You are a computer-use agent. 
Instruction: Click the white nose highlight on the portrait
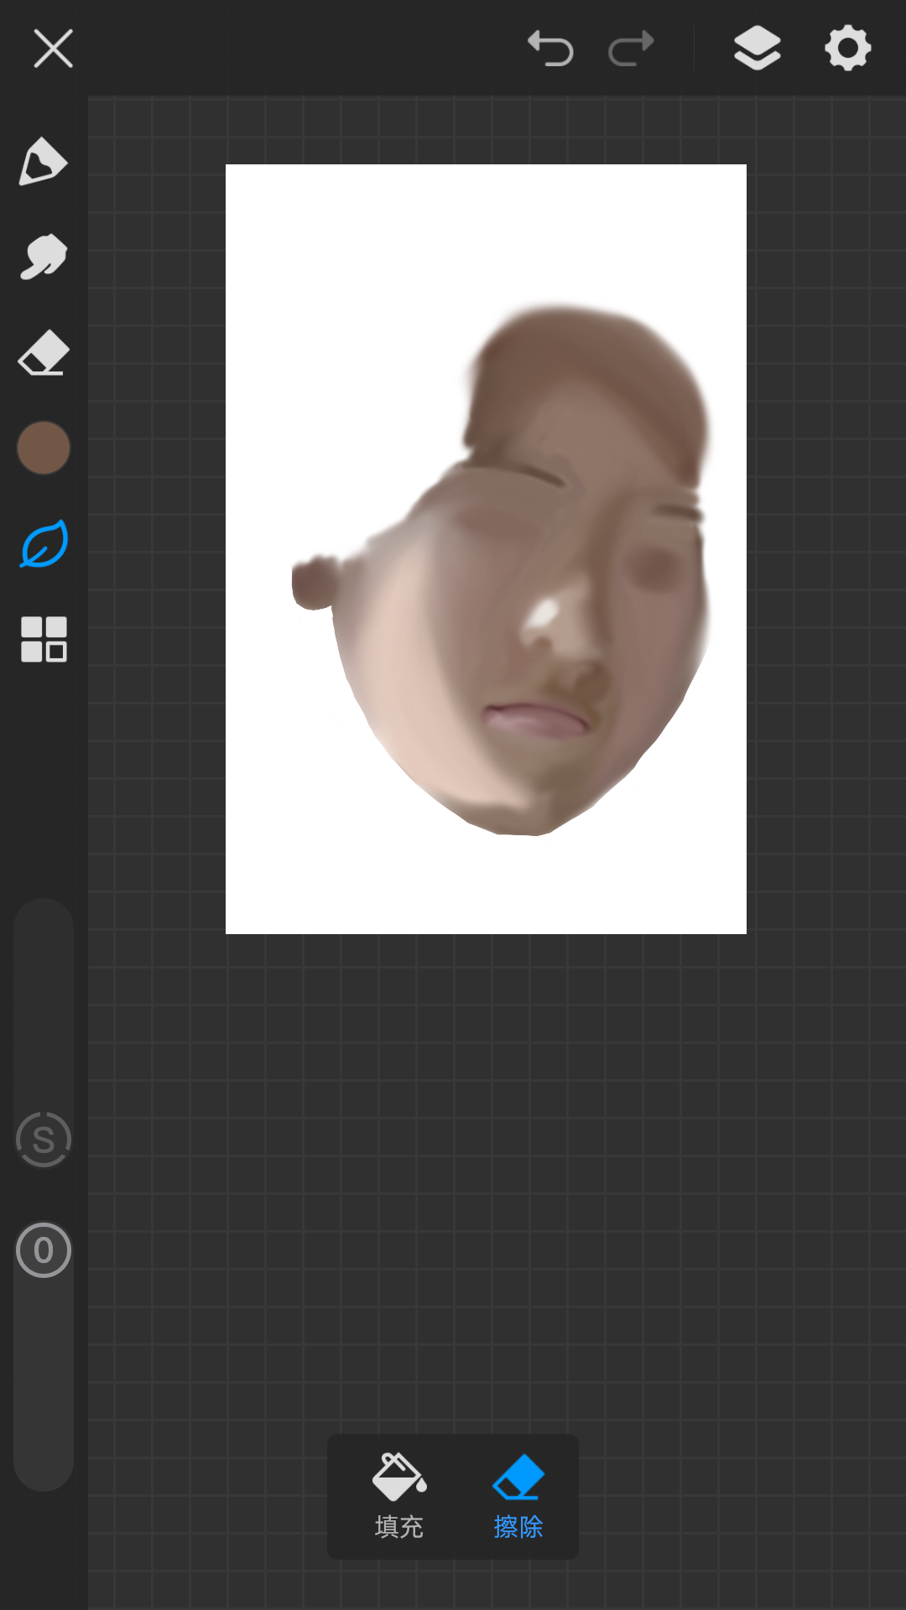point(544,615)
